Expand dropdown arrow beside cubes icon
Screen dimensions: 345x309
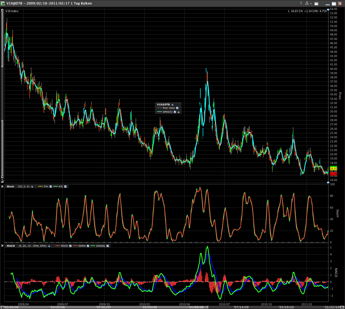311,4
